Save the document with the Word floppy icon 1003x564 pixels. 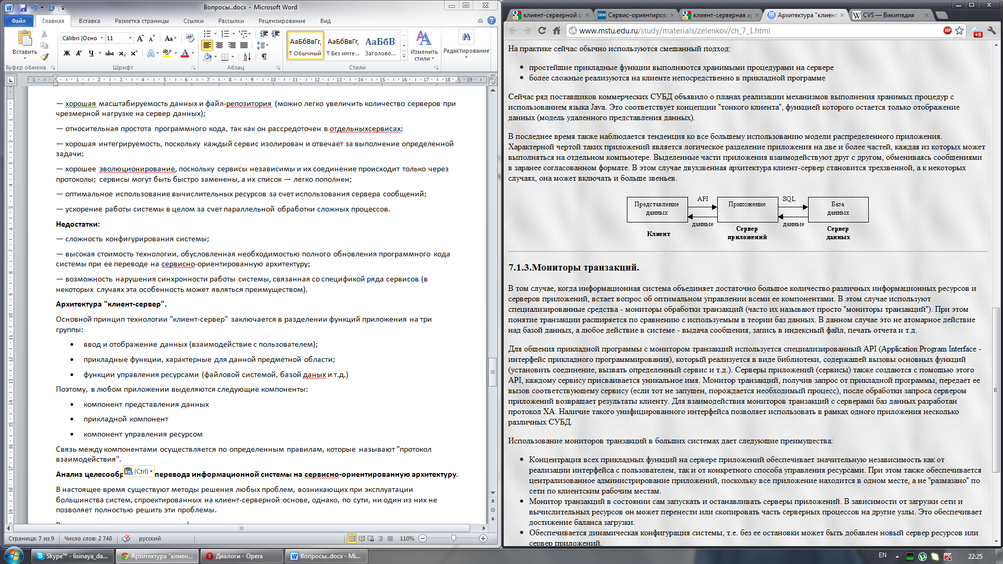click(x=22, y=8)
